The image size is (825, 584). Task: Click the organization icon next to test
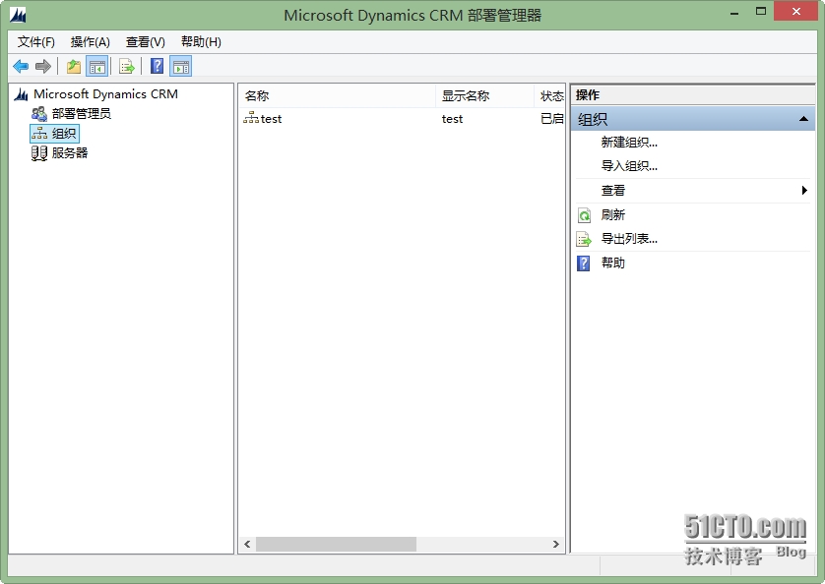pyautogui.click(x=250, y=118)
